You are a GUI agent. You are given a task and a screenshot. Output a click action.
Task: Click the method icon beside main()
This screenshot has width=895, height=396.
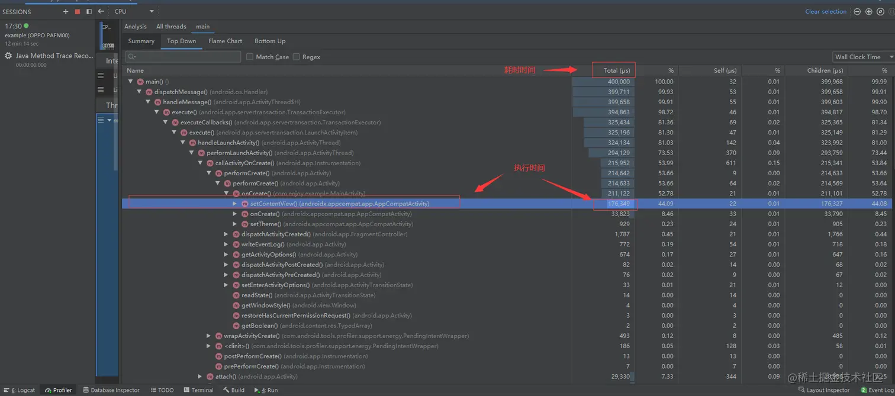point(140,82)
